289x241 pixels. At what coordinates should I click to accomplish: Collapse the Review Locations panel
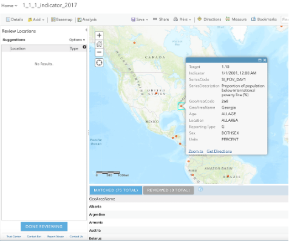(86, 30)
